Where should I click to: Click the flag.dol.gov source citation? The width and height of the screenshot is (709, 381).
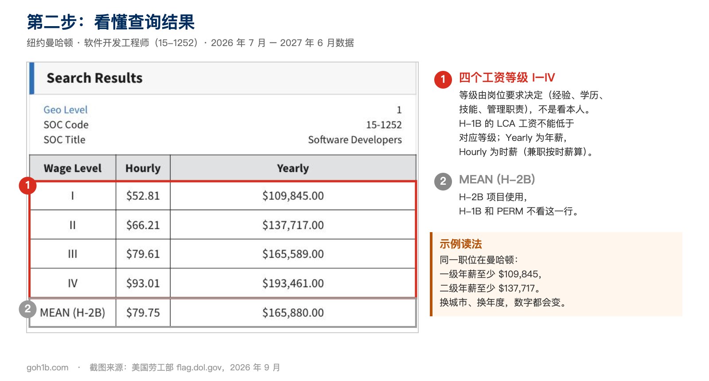coord(199,367)
